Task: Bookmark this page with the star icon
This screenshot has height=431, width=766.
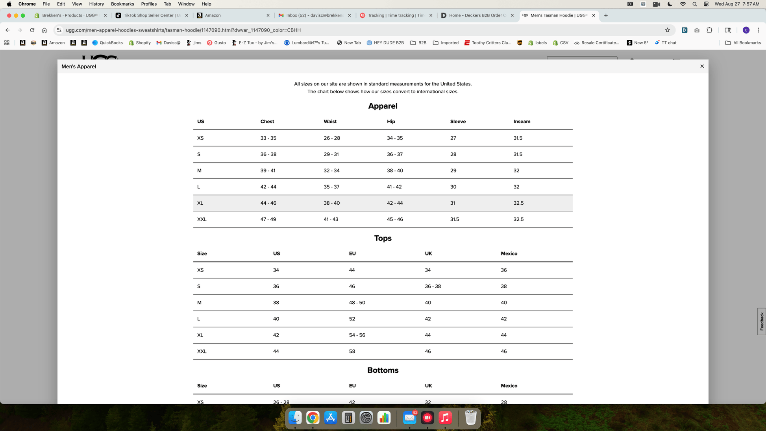Action: 667,30
